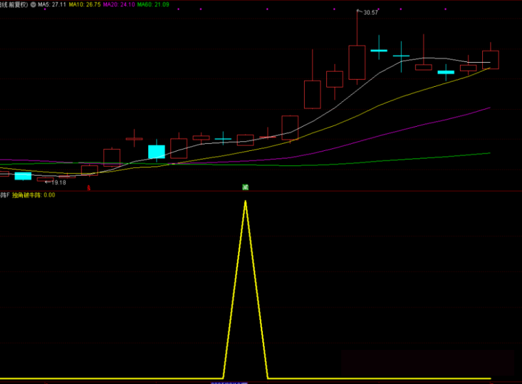Click the peak of the yellow spike

click(x=245, y=201)
